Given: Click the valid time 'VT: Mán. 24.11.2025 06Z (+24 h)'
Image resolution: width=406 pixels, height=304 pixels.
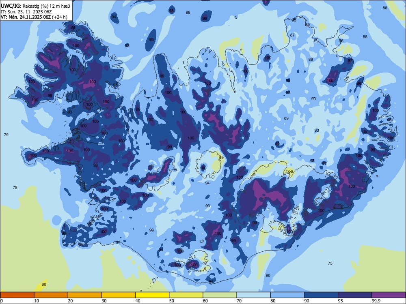Looking at the screenshot, I should point(34,17).
